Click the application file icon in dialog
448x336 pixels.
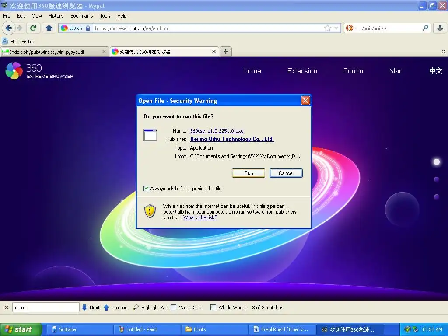[x=150, y=135]
